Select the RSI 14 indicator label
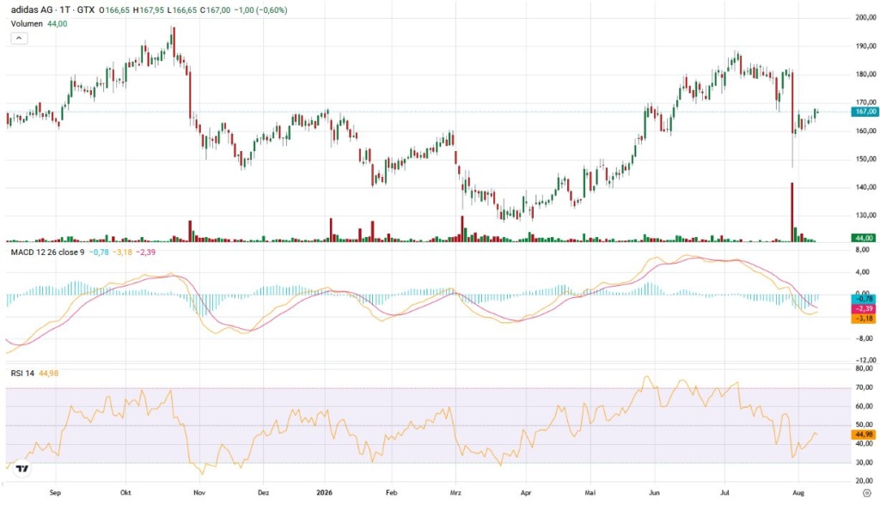The height and width of the screenshot is (505, 880). [x=22, y=373]
